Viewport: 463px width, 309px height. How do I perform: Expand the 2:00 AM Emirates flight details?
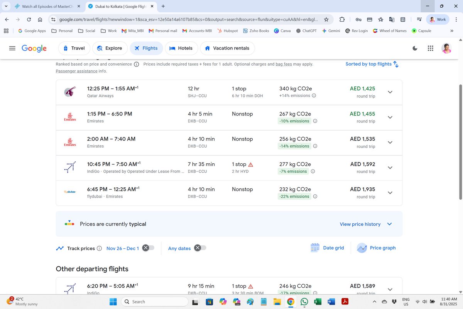[x=390, y=143]
